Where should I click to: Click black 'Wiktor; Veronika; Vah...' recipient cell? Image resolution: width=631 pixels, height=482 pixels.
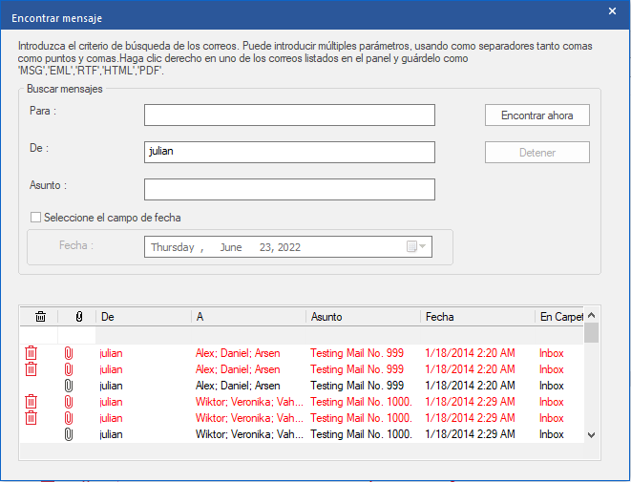(x=249, y=434)
